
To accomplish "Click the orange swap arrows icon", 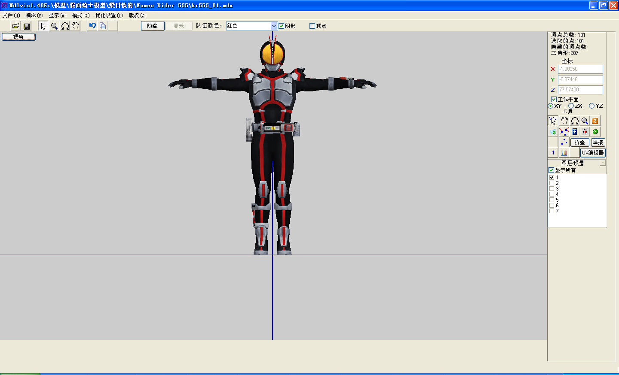I will (595, 121).
